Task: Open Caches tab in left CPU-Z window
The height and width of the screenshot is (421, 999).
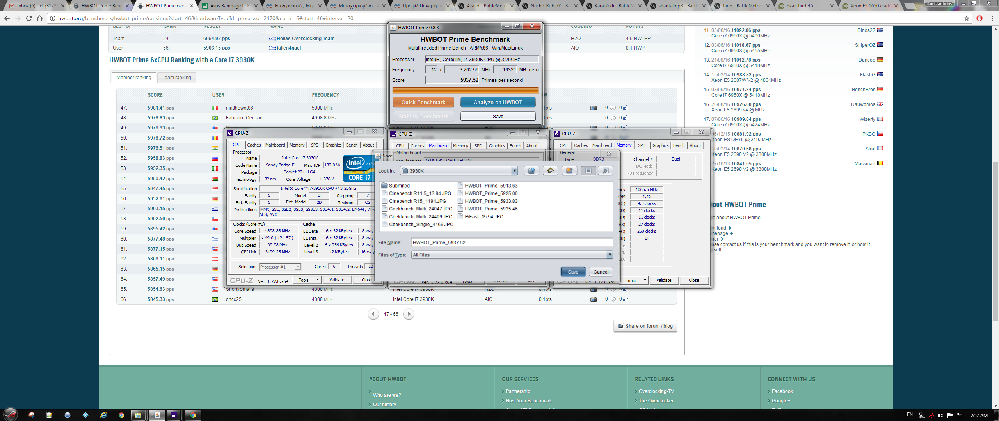Action: click(254, 145)
